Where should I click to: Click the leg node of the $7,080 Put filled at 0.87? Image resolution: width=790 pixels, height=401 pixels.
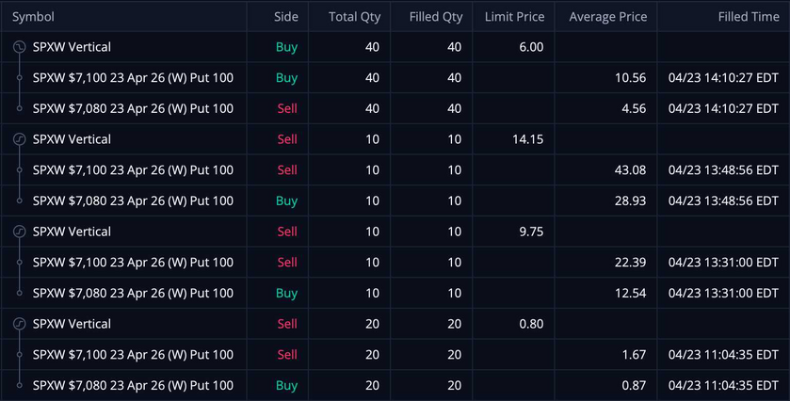coord(19,385)
